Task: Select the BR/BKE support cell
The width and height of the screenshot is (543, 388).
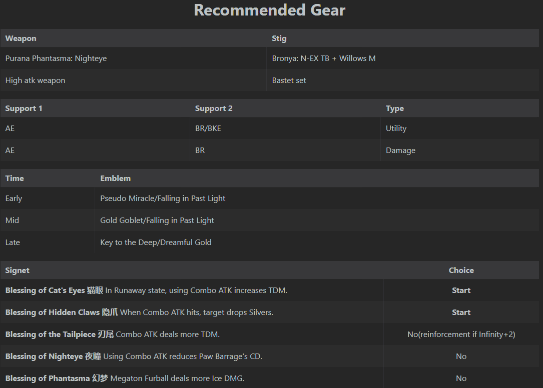Action: [208, 128]
